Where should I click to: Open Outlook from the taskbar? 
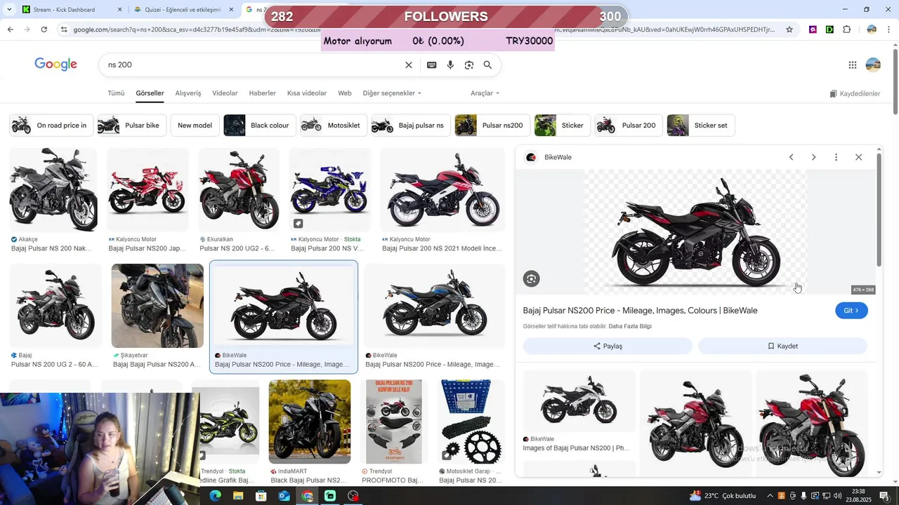click(x=284, y=496)
